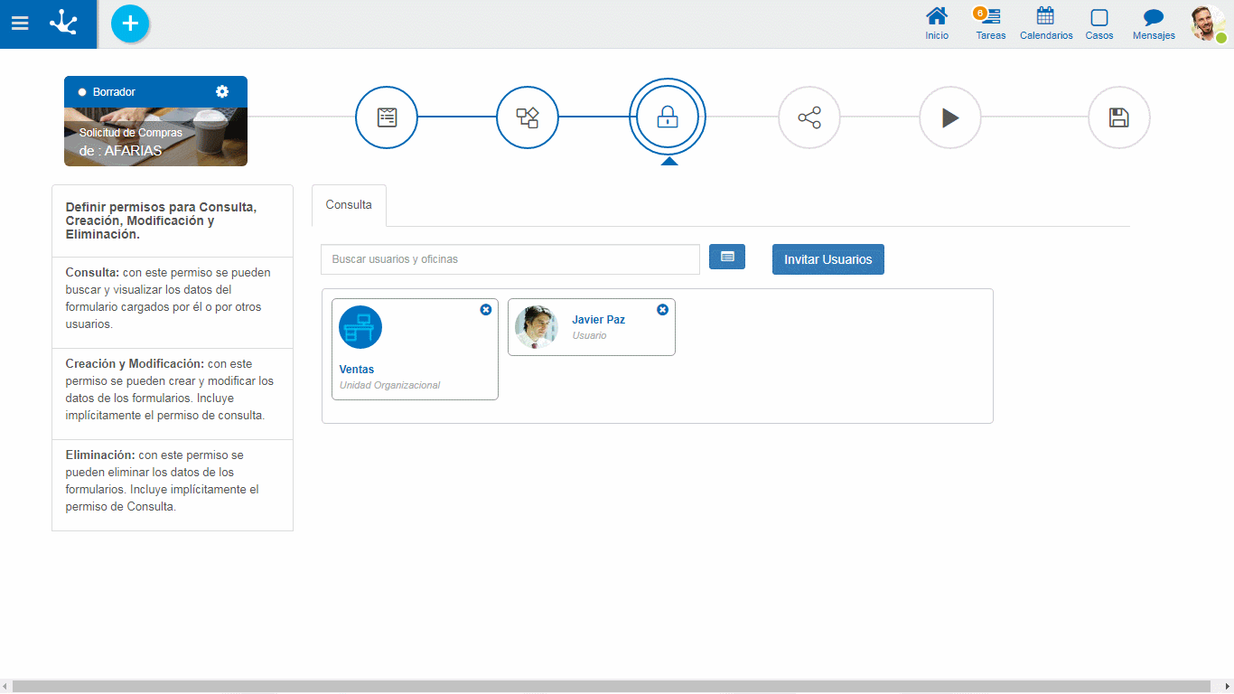Click the user profile avatar

[1208, 23]
